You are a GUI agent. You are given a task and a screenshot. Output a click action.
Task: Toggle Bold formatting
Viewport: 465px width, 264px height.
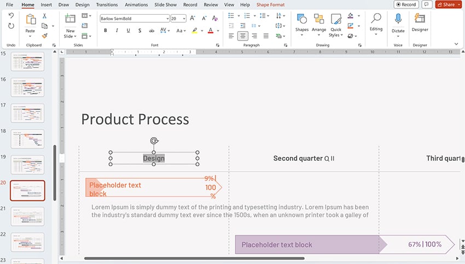(105, 31)
